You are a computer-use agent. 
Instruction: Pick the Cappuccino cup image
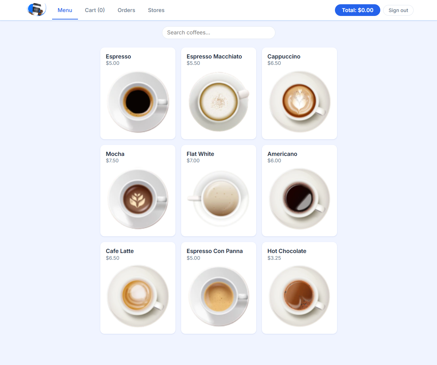point(299,102)
